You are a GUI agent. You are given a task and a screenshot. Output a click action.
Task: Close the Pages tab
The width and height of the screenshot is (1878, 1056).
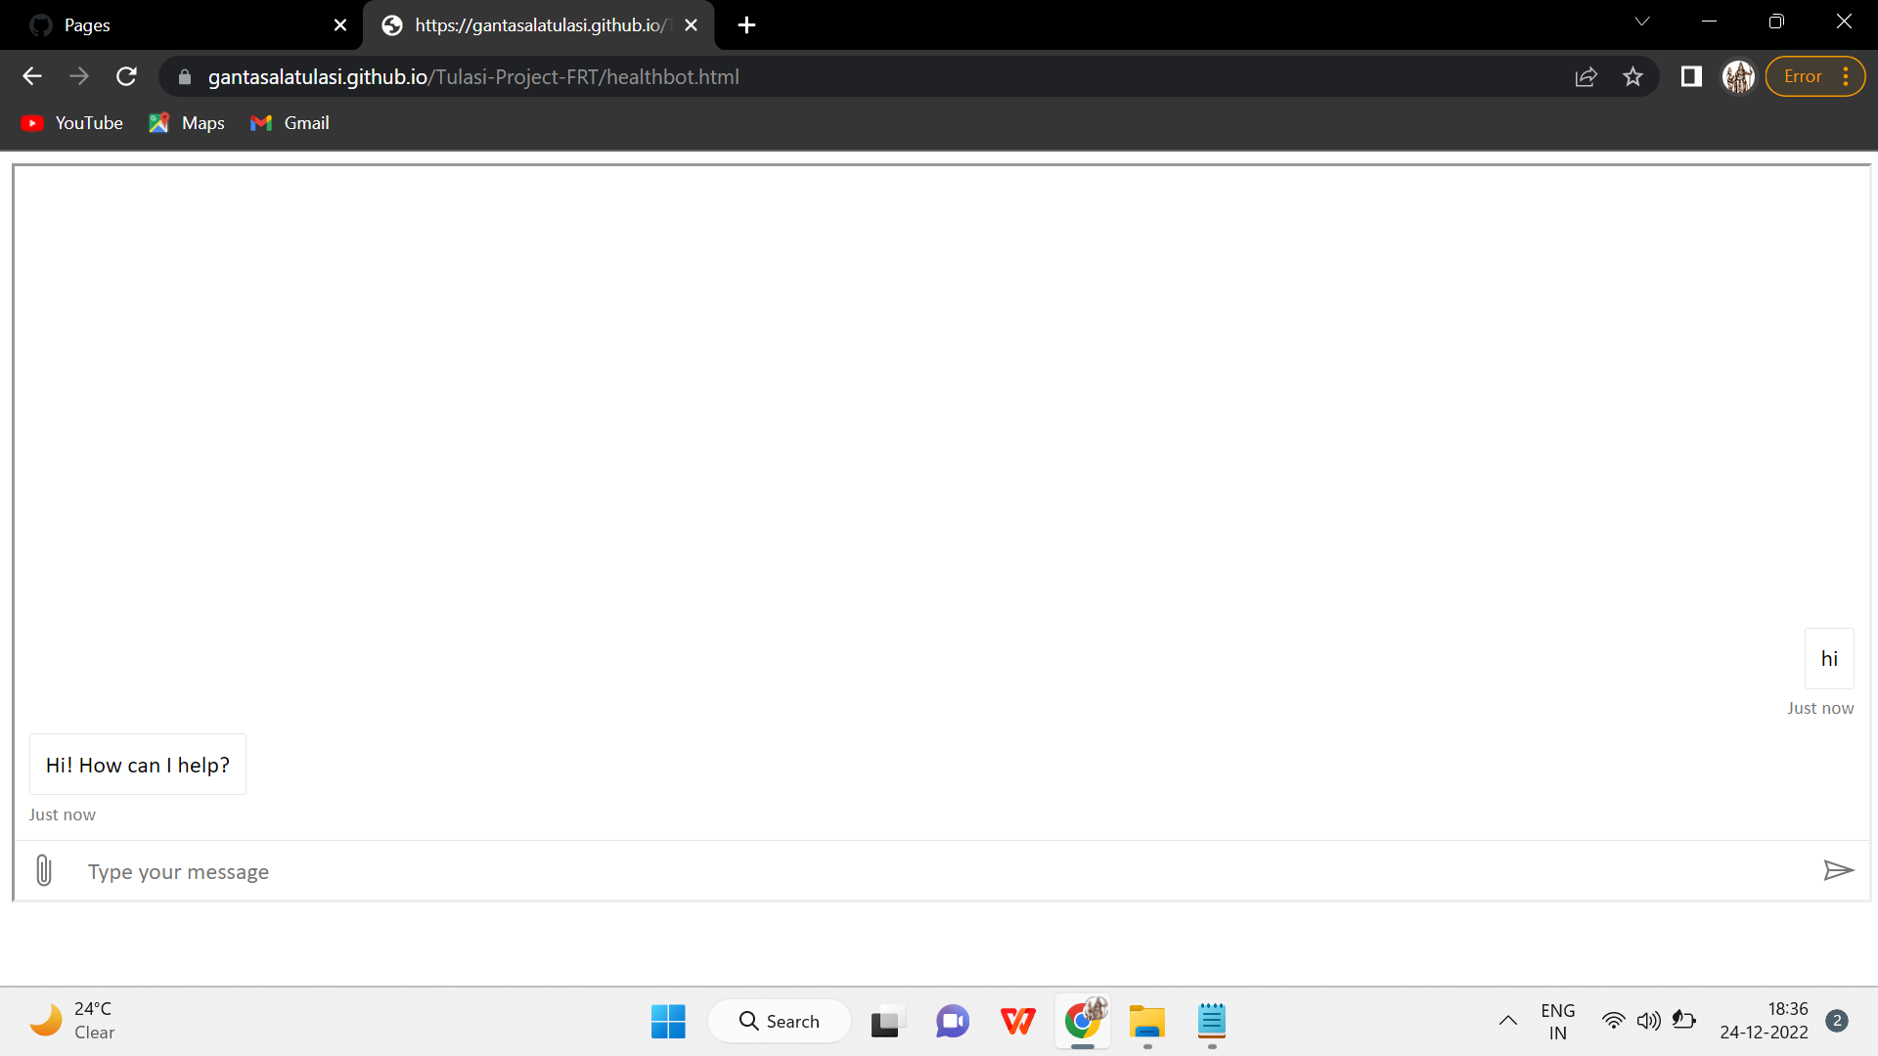340,25
